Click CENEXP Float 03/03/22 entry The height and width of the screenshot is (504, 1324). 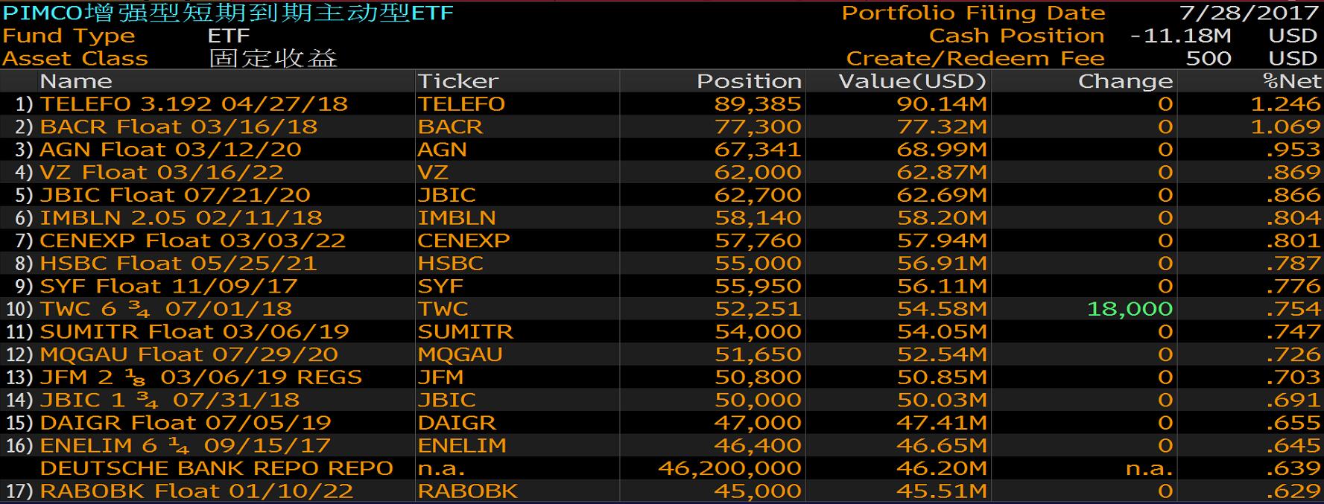coord(193,240)
